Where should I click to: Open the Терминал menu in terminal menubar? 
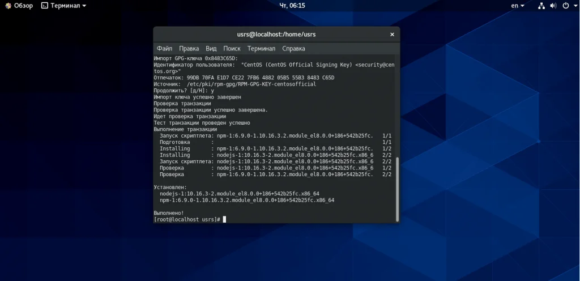261,48
